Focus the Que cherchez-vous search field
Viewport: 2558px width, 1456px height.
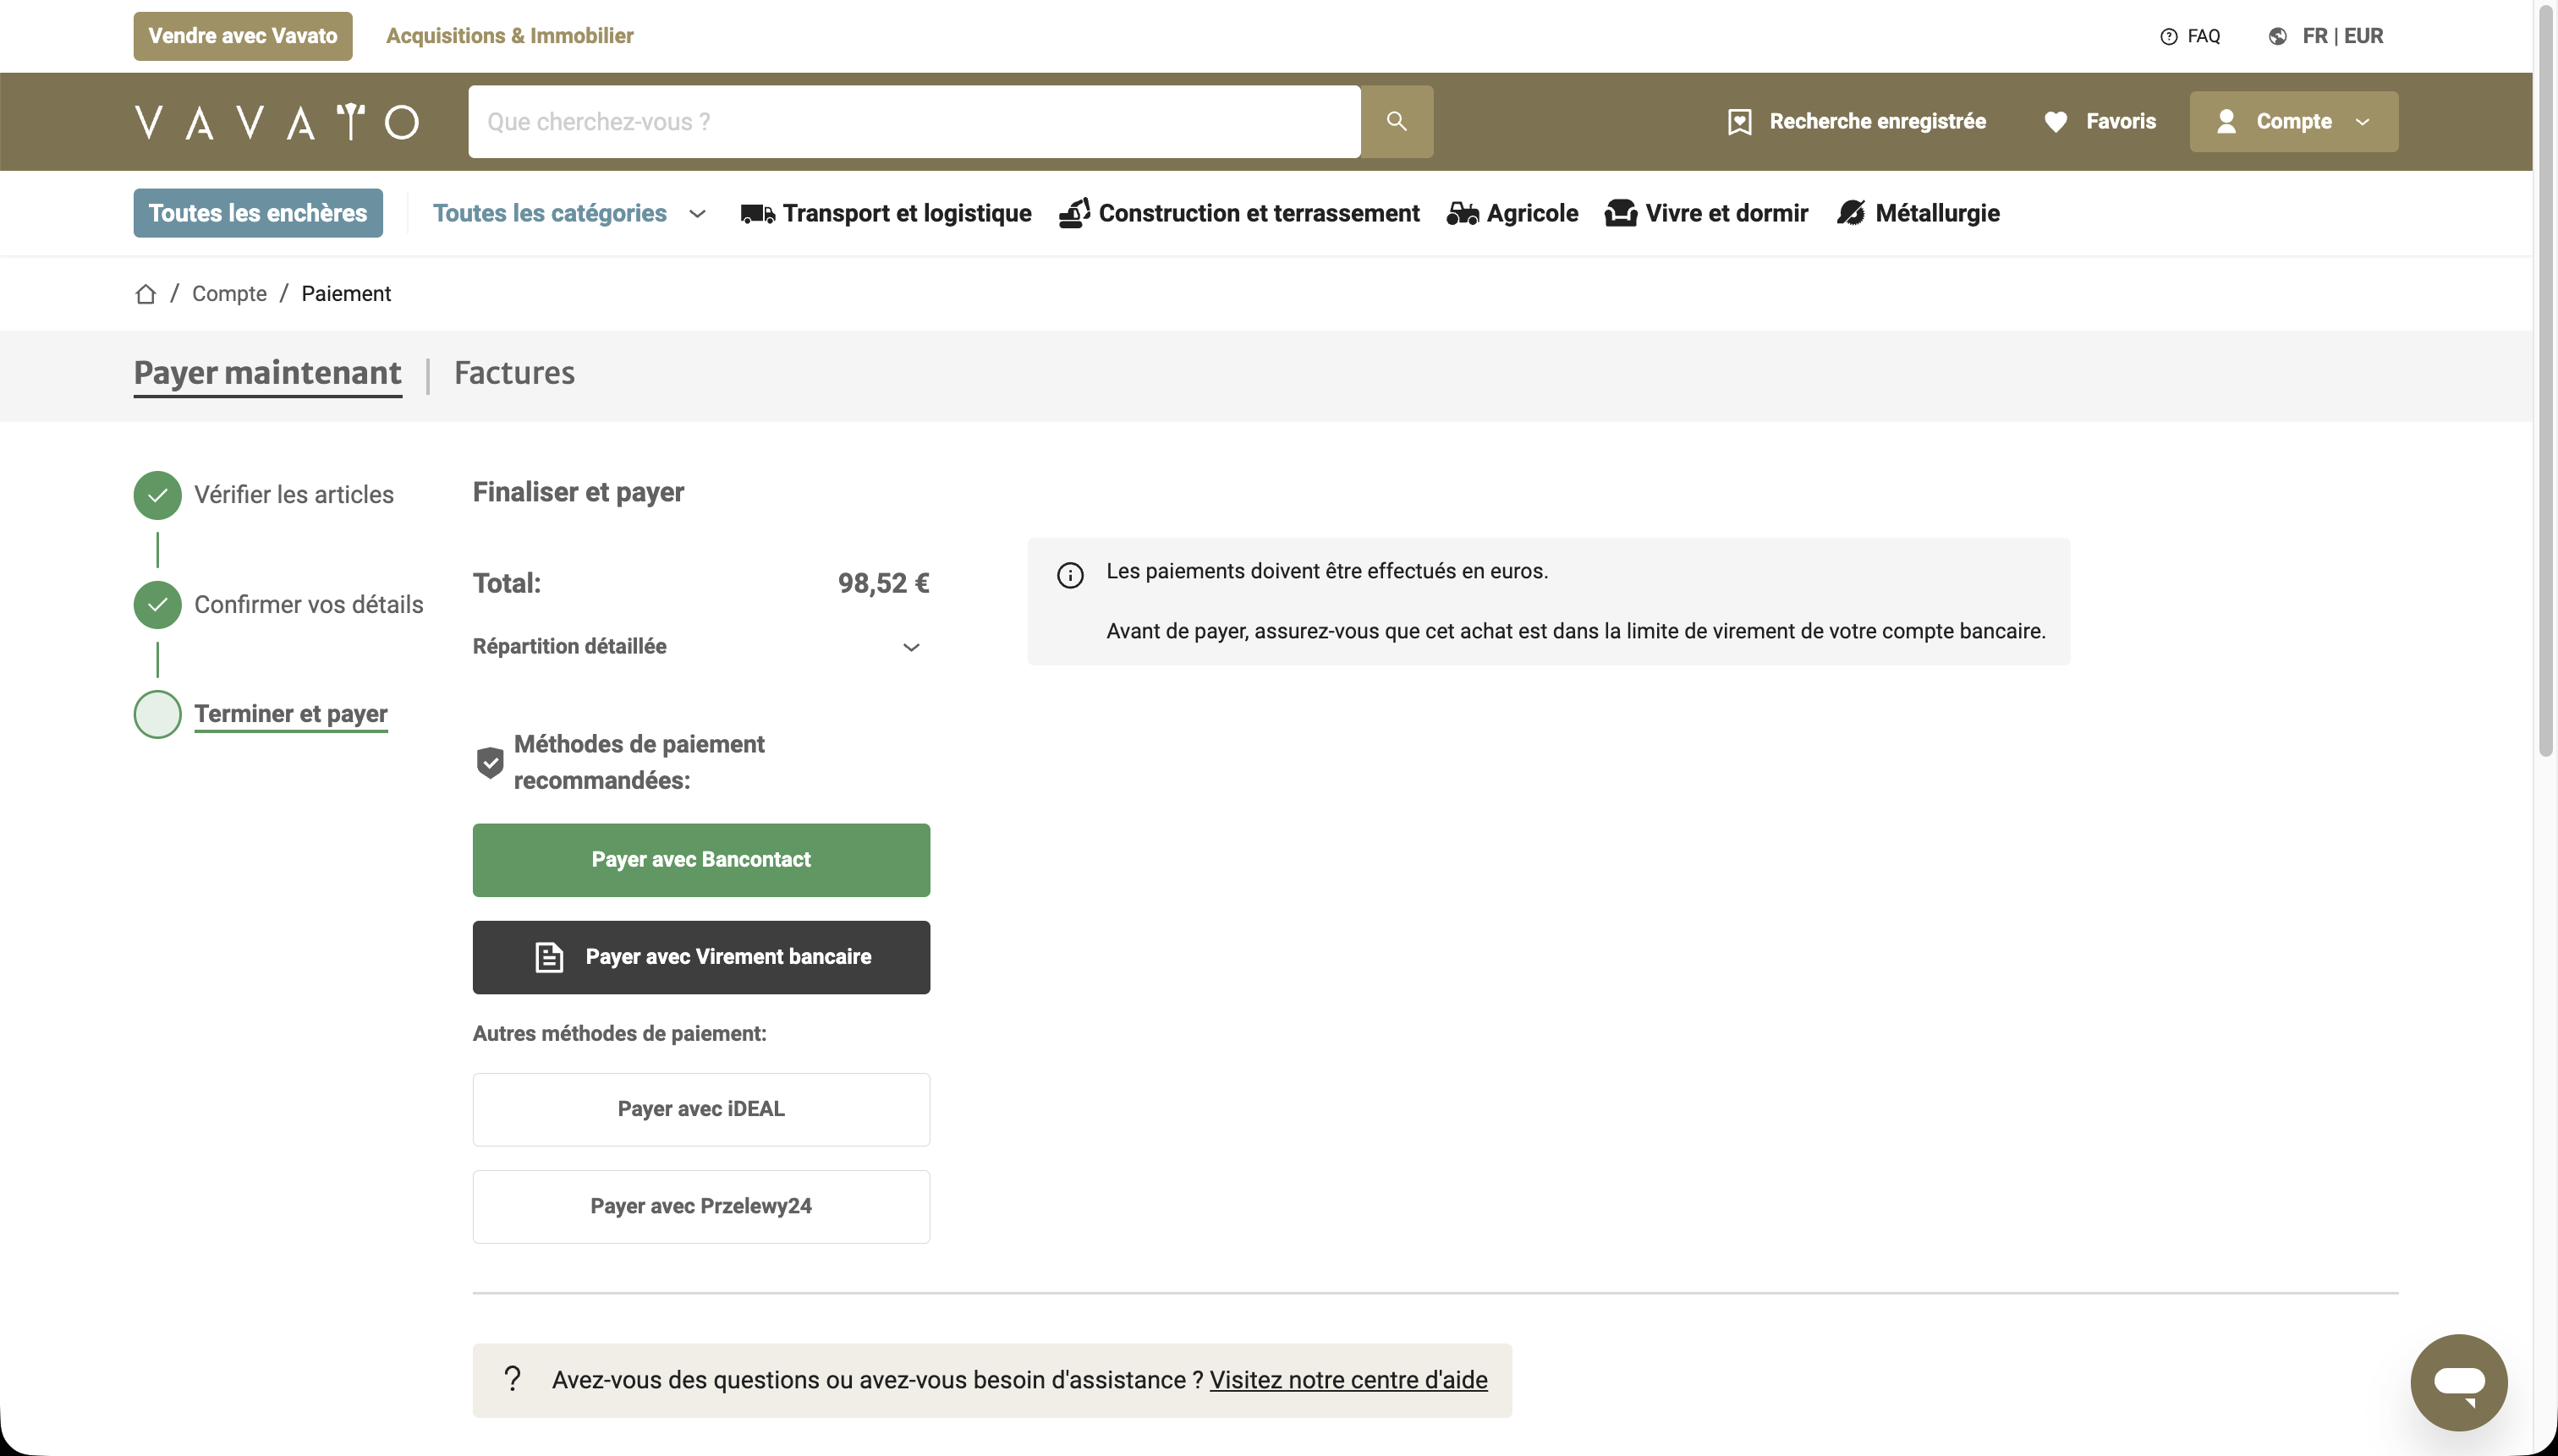[914, 122]
